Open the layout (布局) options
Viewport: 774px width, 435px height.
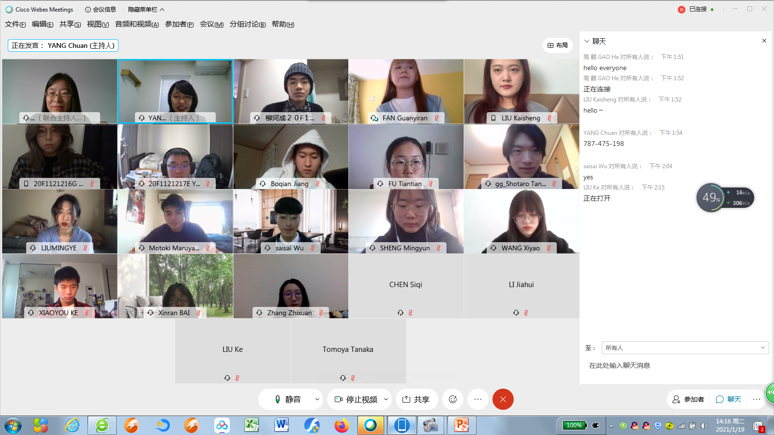click(x=557, y=45)
